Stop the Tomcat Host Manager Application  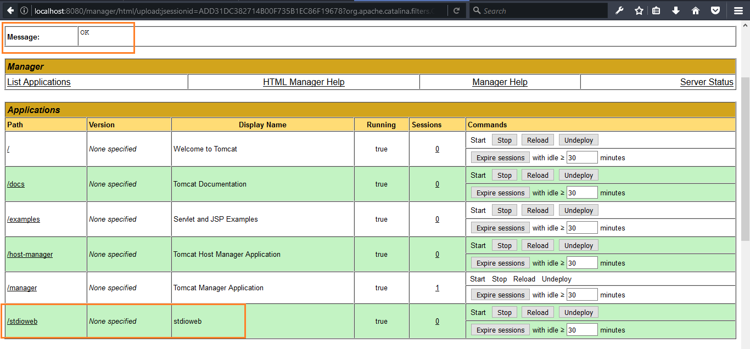505,245
